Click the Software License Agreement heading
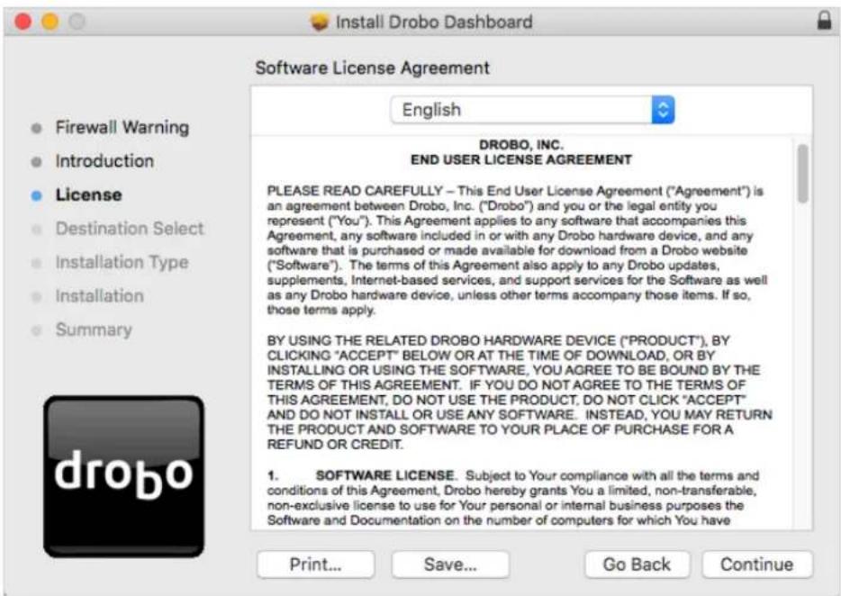 (x=372, y=68)
